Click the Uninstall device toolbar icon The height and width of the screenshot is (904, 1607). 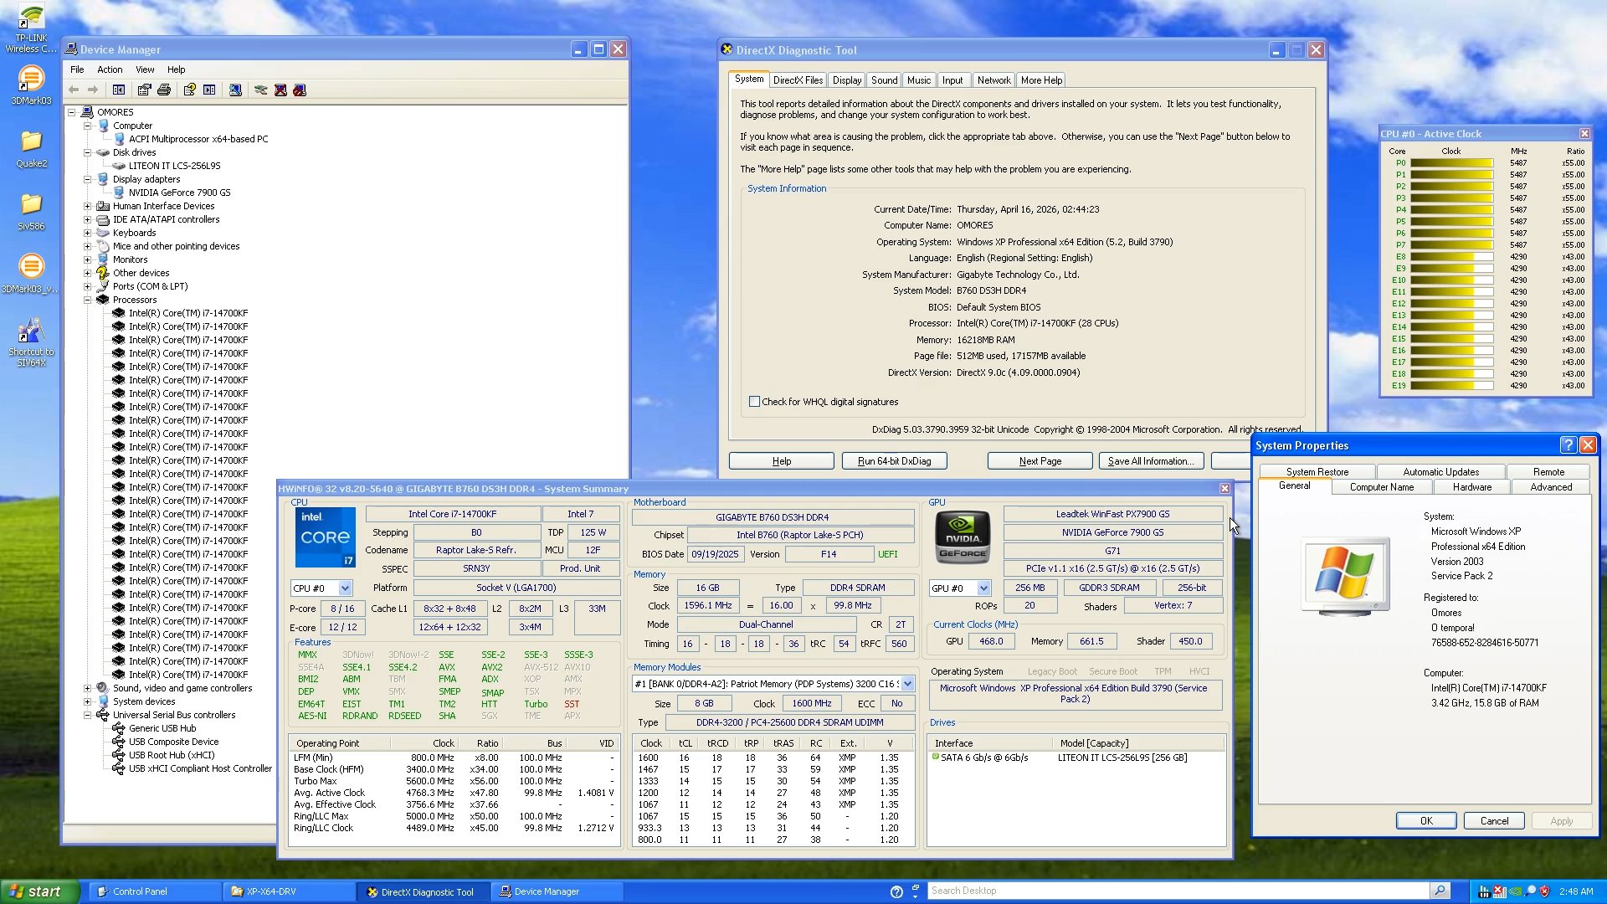coord(280,90)
